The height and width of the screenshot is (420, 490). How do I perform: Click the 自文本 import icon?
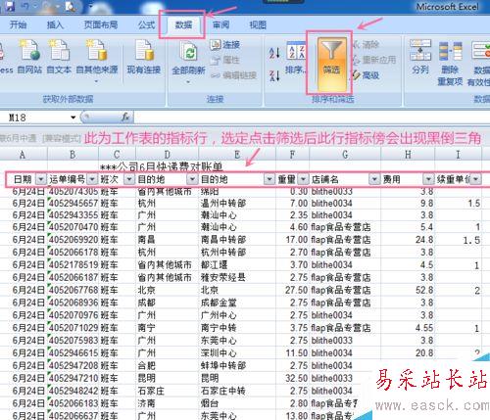(x=59, y=57)
